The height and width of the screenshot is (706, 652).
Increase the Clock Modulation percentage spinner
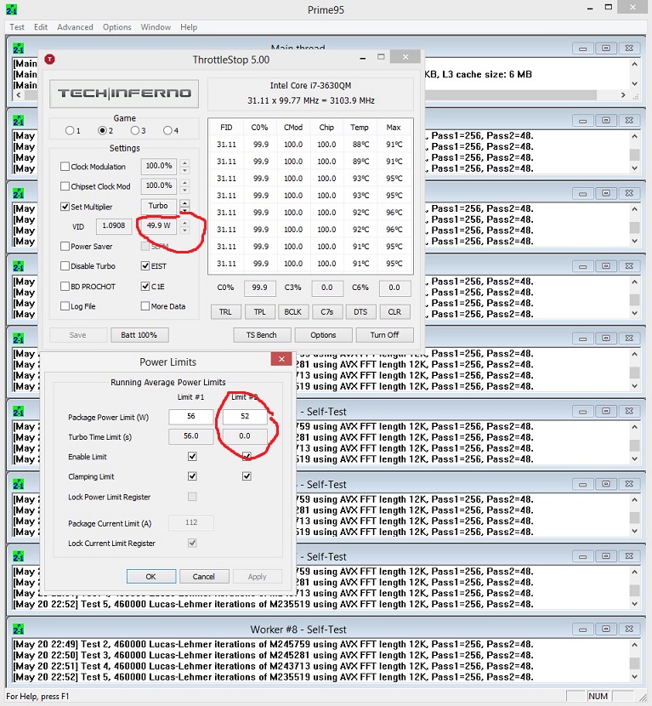tap(184, 163)
